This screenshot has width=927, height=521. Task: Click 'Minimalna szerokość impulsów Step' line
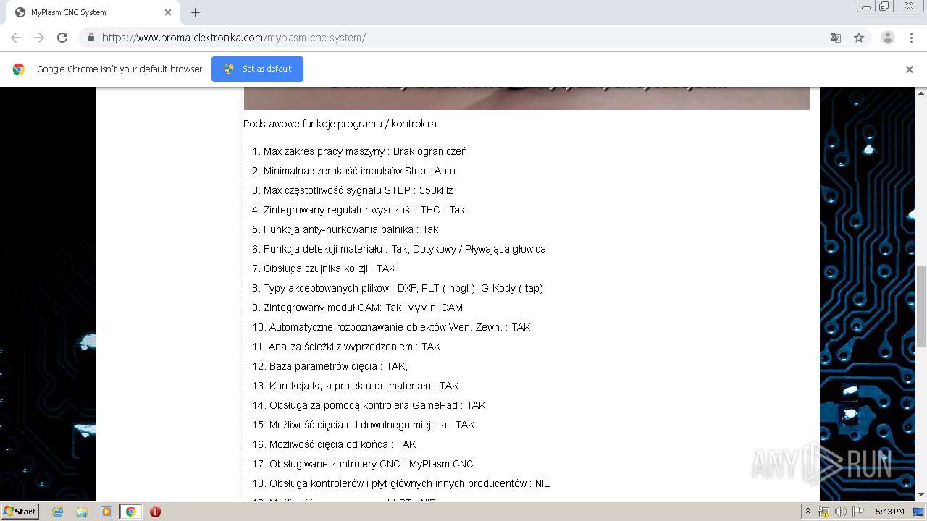[x=359, y=171]
